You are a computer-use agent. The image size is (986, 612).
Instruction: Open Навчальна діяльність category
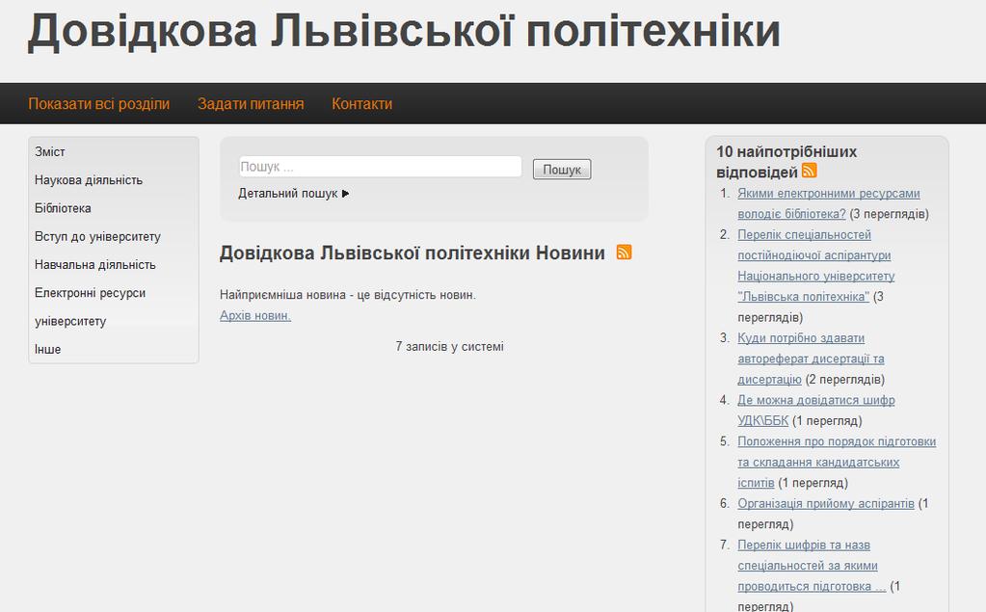pos(95,265)
